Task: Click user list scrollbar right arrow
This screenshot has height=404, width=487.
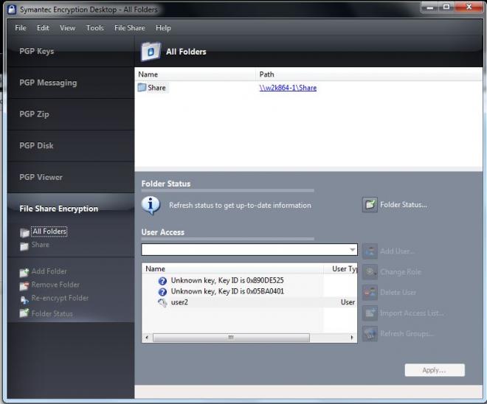Action: (352, 338)
